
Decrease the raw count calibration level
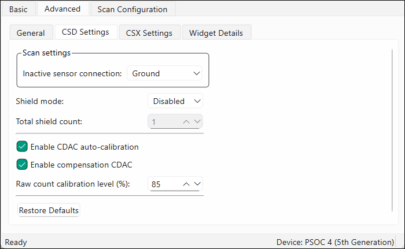(x=197, y=184)
